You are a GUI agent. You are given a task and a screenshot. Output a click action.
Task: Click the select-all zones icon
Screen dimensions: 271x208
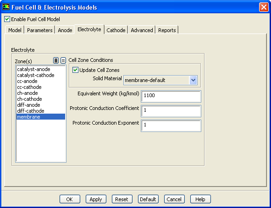point(56,60)
